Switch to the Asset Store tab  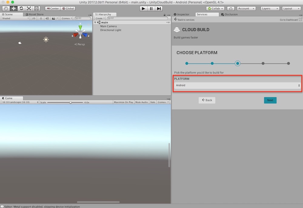tap(34, 14)
